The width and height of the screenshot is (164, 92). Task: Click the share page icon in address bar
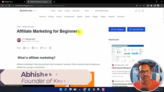(x=140, y=6)
